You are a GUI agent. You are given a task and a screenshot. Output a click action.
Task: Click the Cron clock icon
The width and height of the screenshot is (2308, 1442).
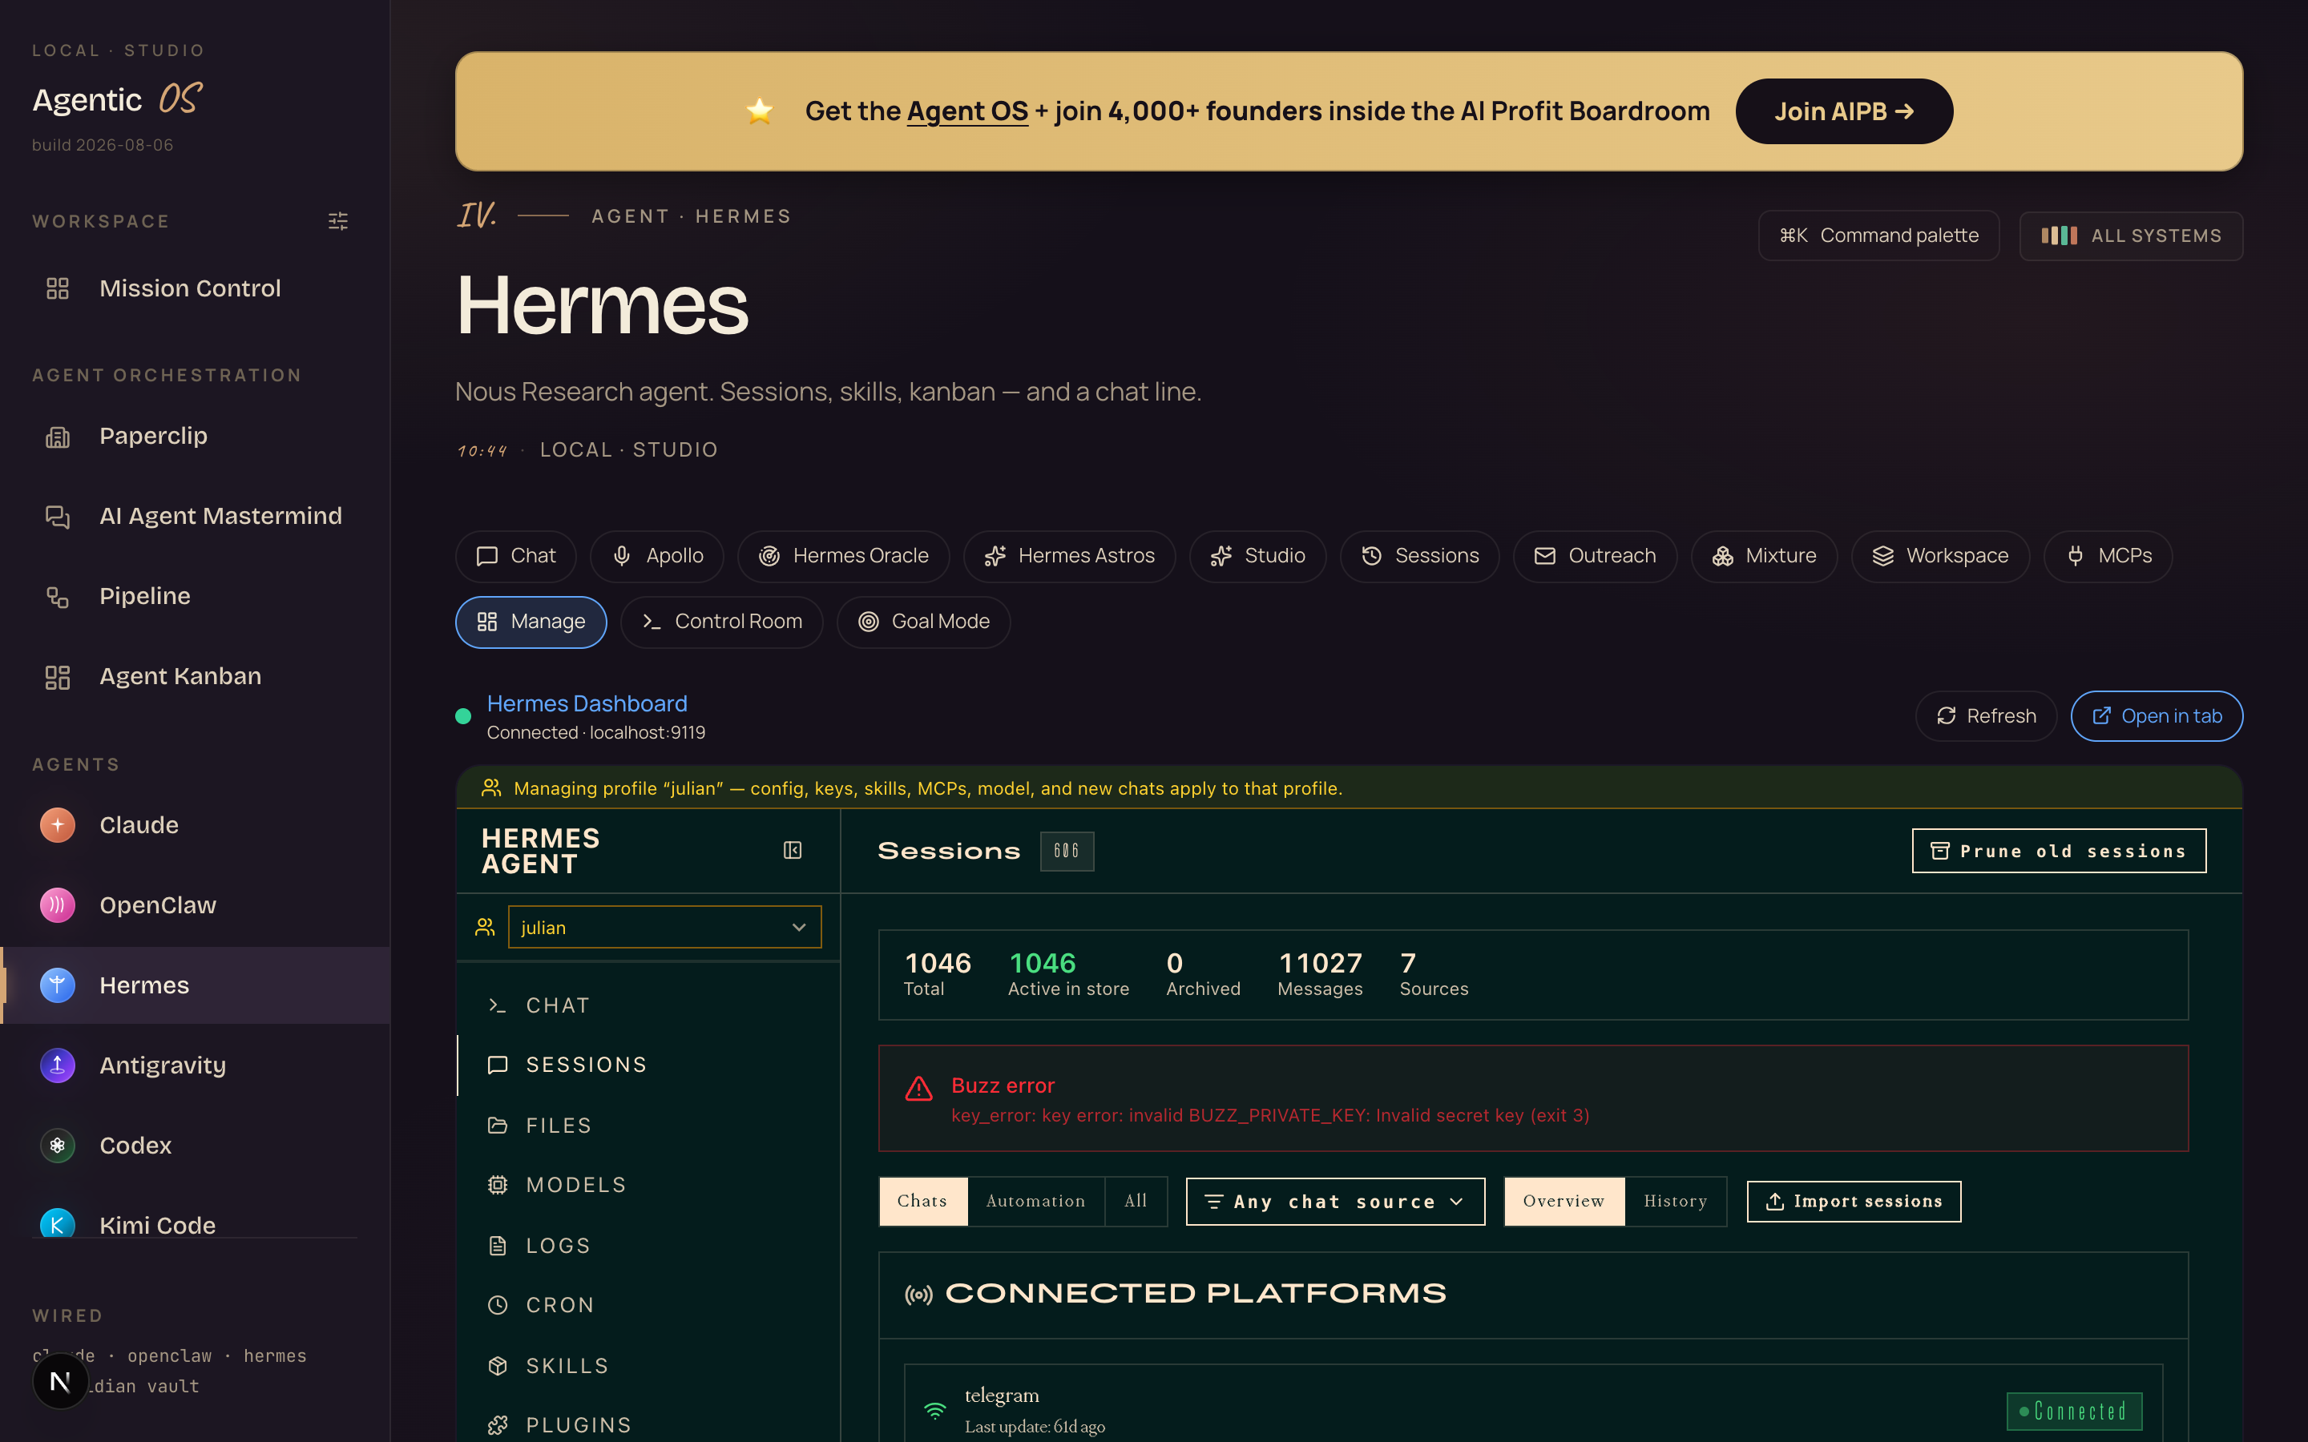coord(497,1305)
